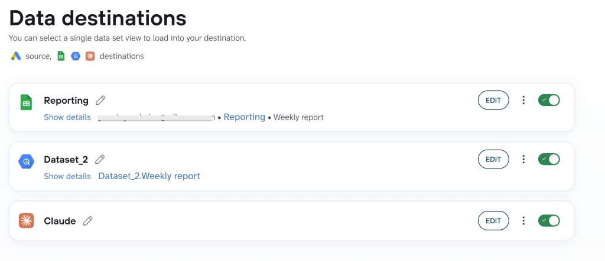Viewport: 605px width, 261px height.
Task: Open the Dataset_2.Weekly report link
Action: pyautogui.click(x=149, y=176)
